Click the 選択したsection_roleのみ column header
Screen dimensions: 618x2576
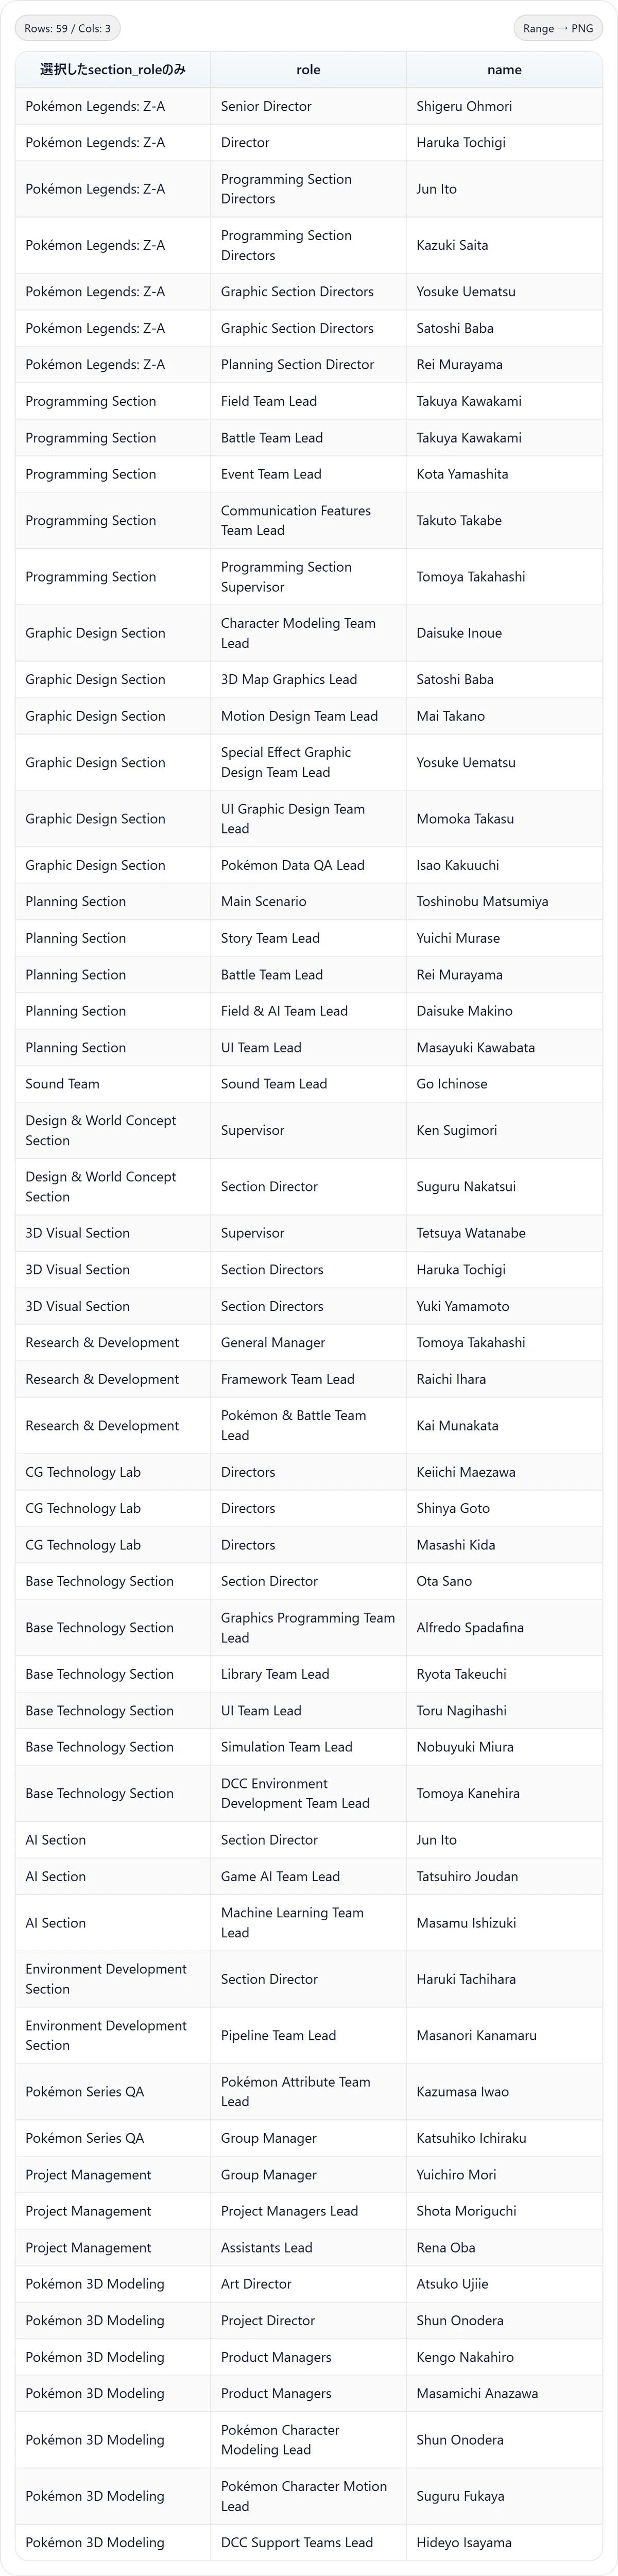(113, 70)
